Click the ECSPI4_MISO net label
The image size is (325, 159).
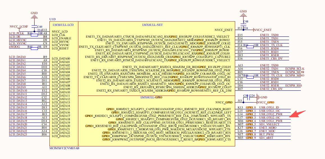pos(295,75)
